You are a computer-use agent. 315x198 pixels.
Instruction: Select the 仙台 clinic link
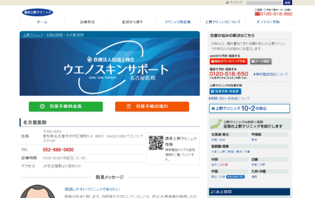(222, 140)
